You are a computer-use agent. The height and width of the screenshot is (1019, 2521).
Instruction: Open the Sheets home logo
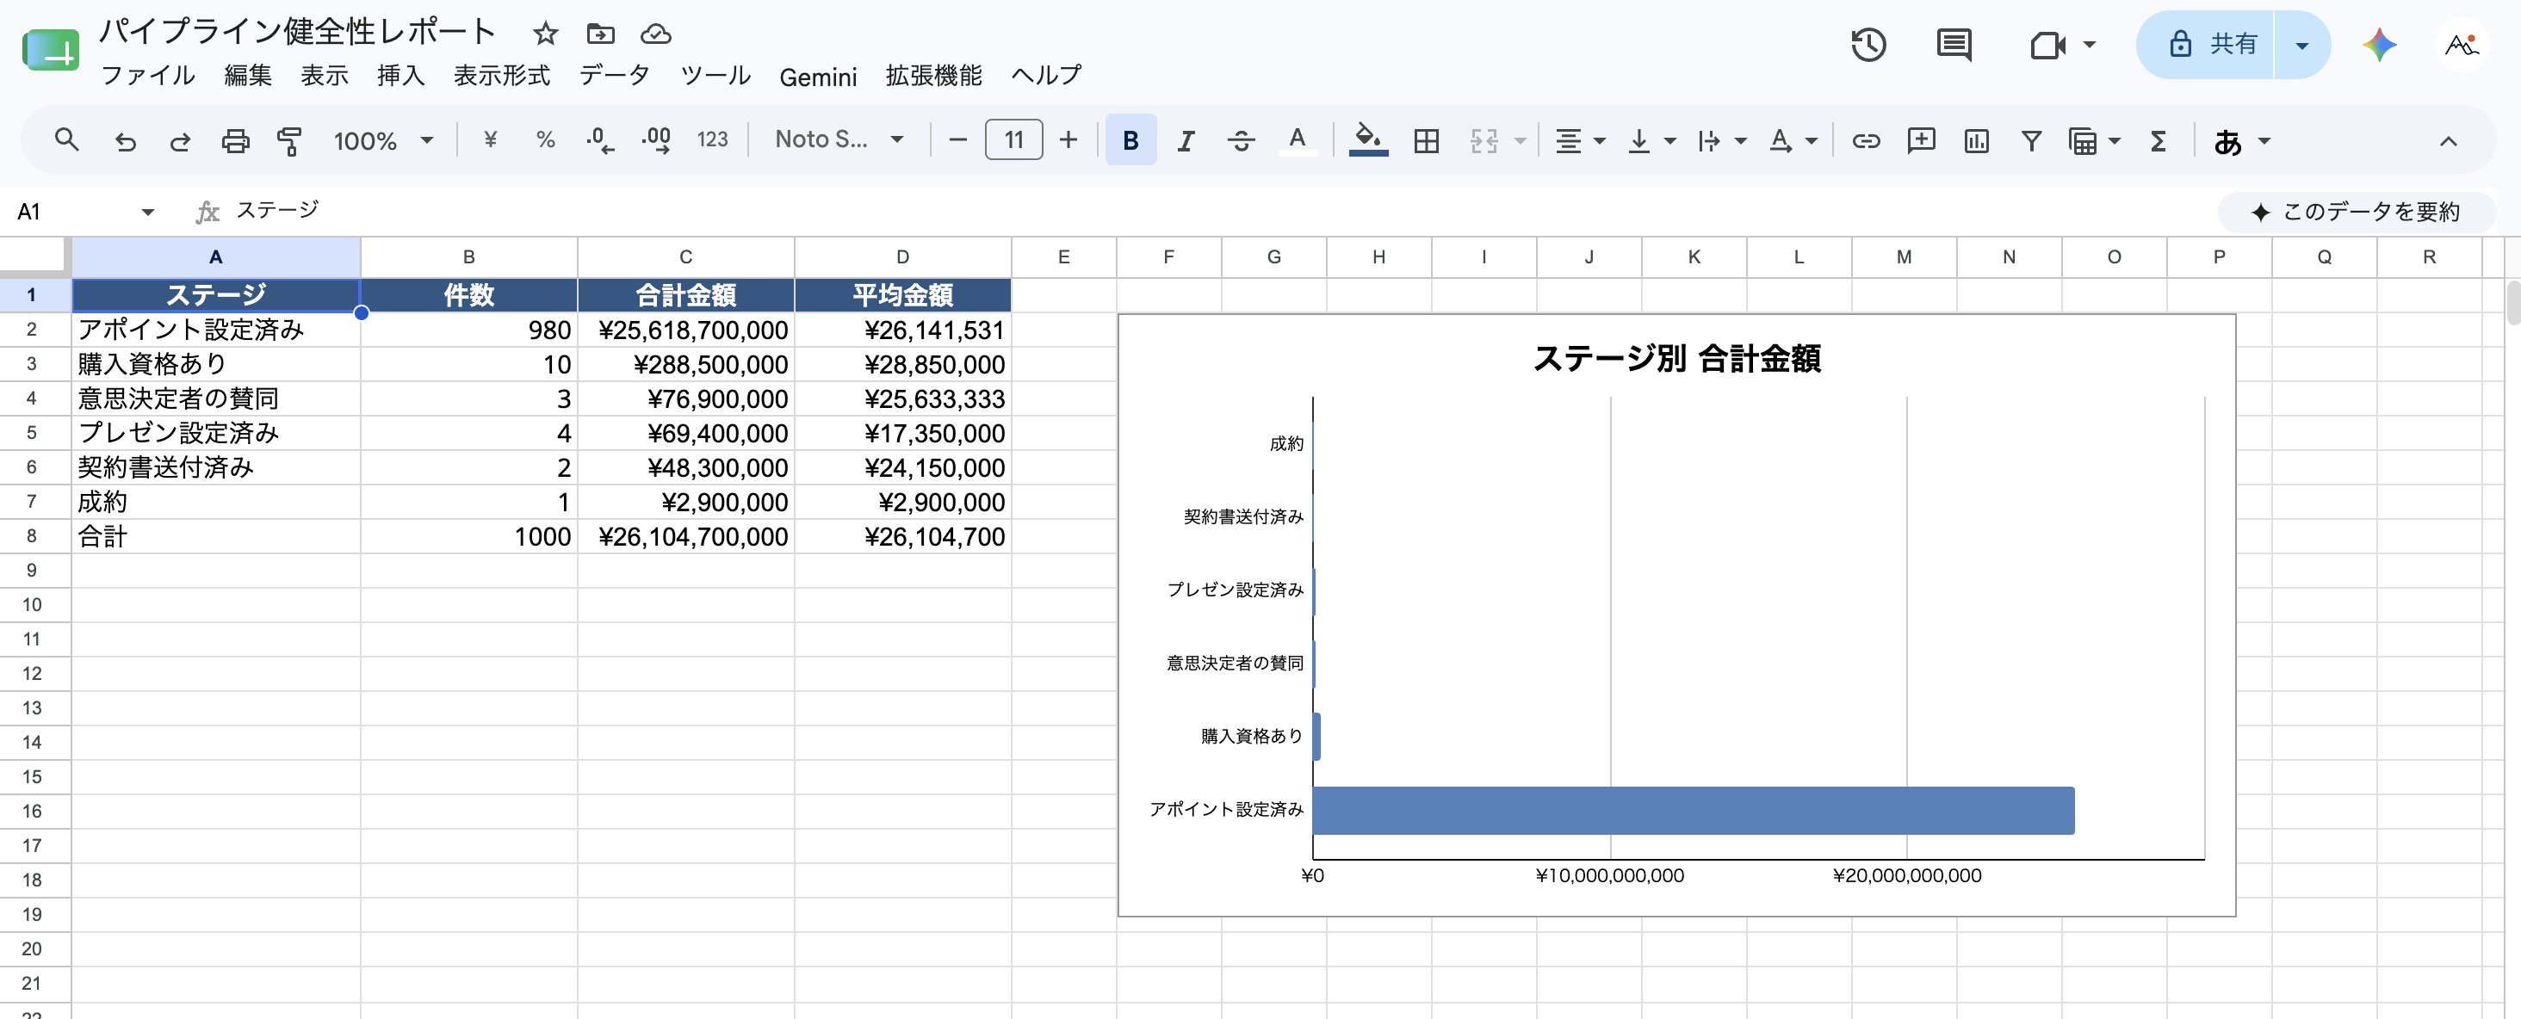tap(51, 50)
